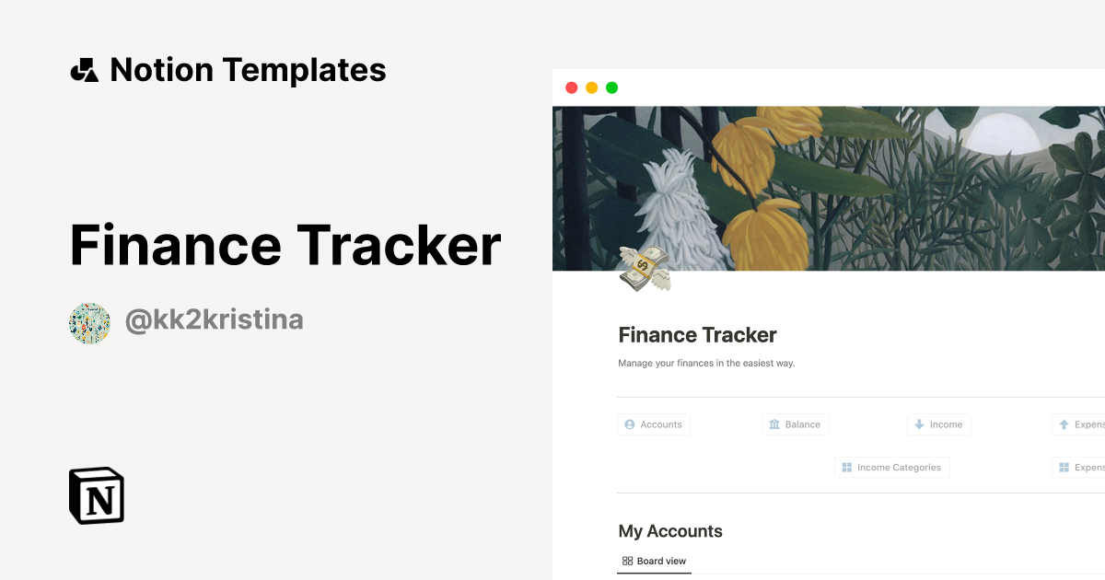Click the Notion Templates puzzle logo
Image resolution: width=1105 pixels, height=580 pixels.
[x=85, y=68]
